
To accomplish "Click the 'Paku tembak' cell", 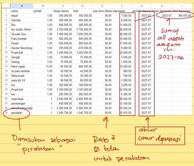I will tap(22, 38).
